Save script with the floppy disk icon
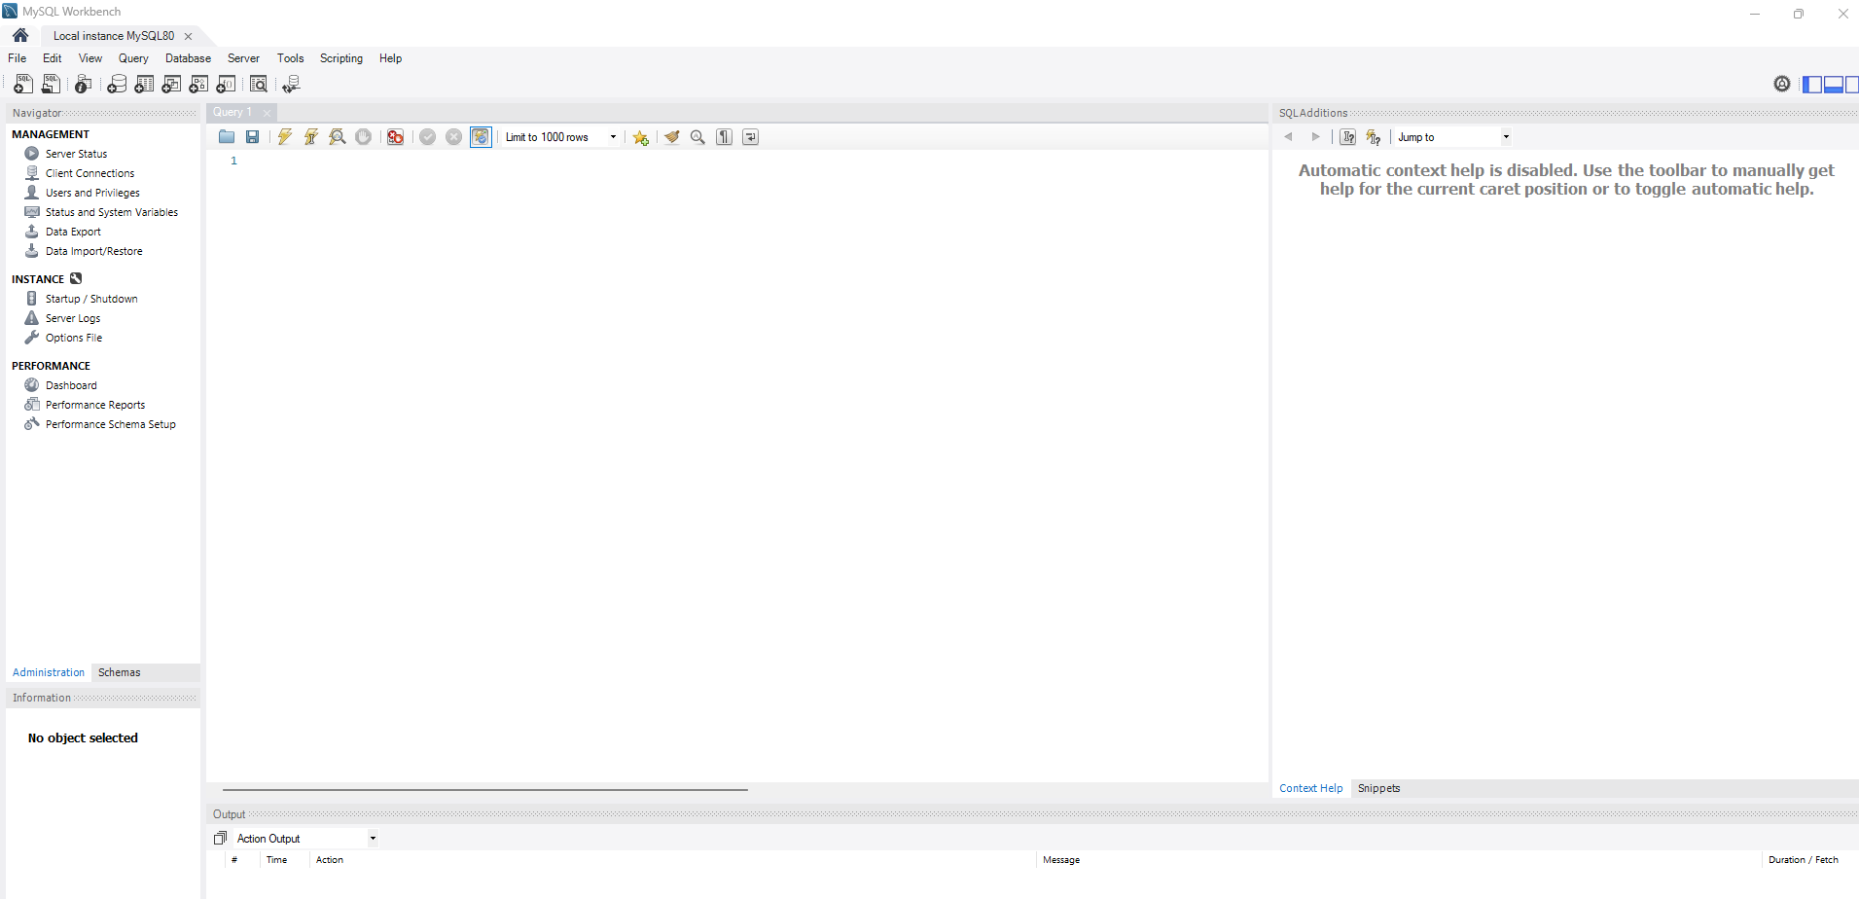 coord(253,137)
